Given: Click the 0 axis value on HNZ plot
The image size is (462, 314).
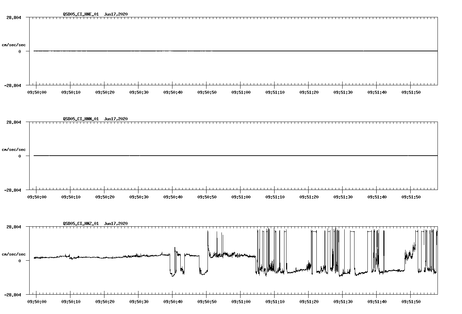Looking at the screenshot, I should click(x=20, y=261).
